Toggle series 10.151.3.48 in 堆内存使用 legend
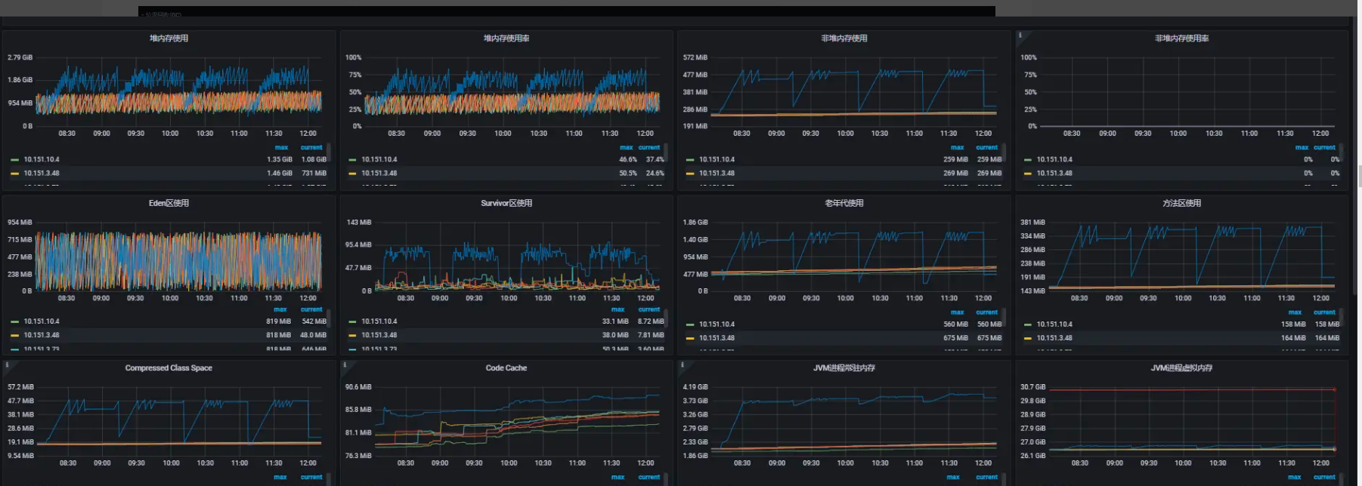This screenshot has height=486, width=1362. [42, 173]
